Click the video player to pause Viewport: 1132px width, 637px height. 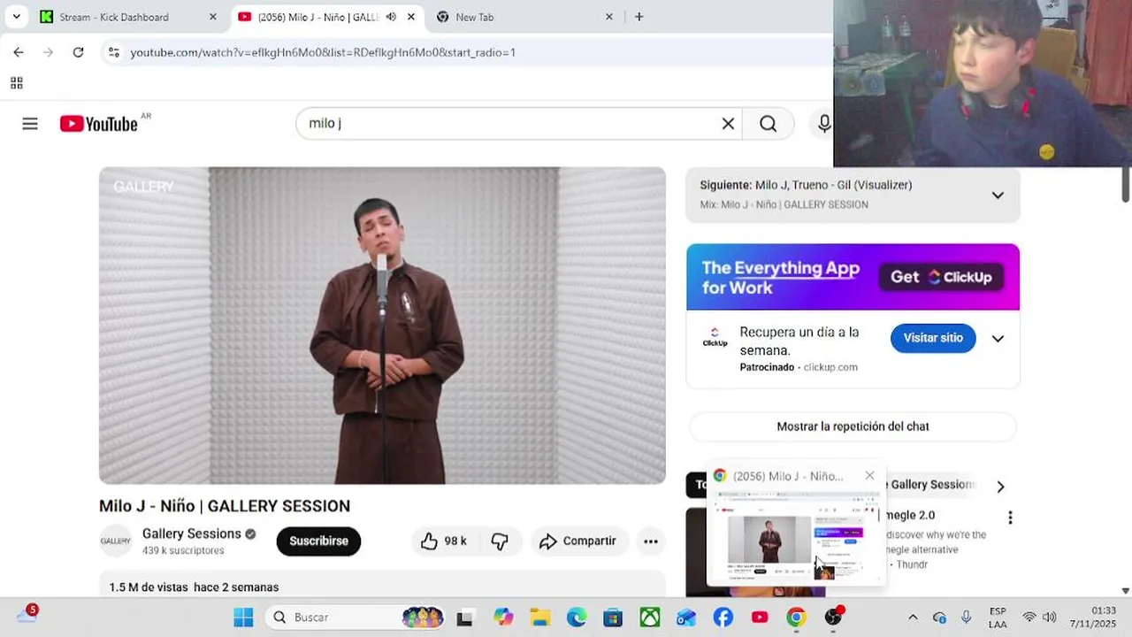tap(382, 326)
